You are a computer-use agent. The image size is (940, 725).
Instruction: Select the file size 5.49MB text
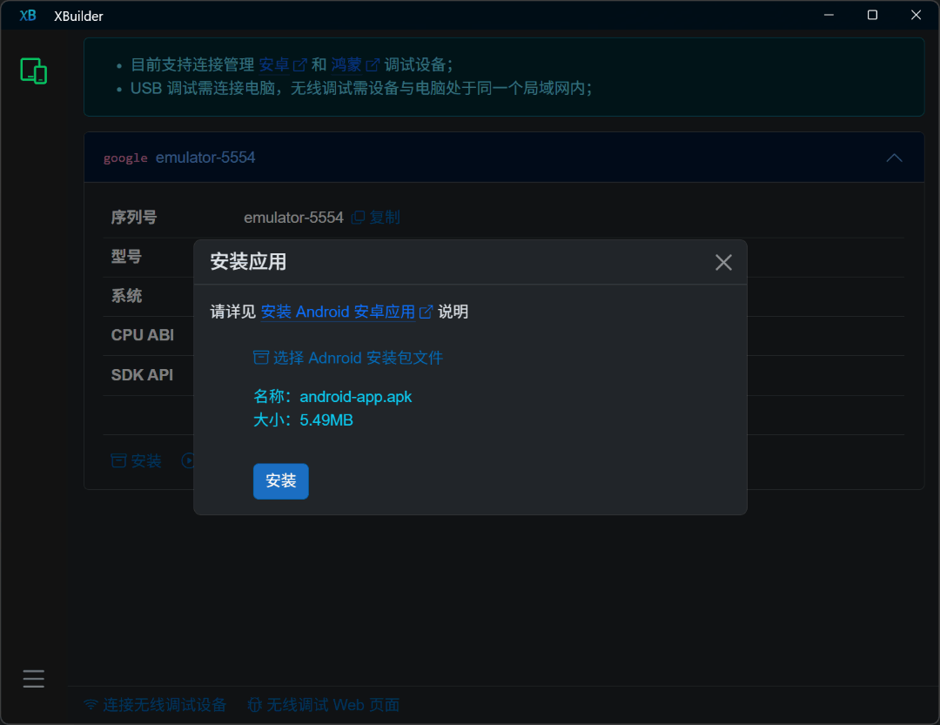click(326, 420)
